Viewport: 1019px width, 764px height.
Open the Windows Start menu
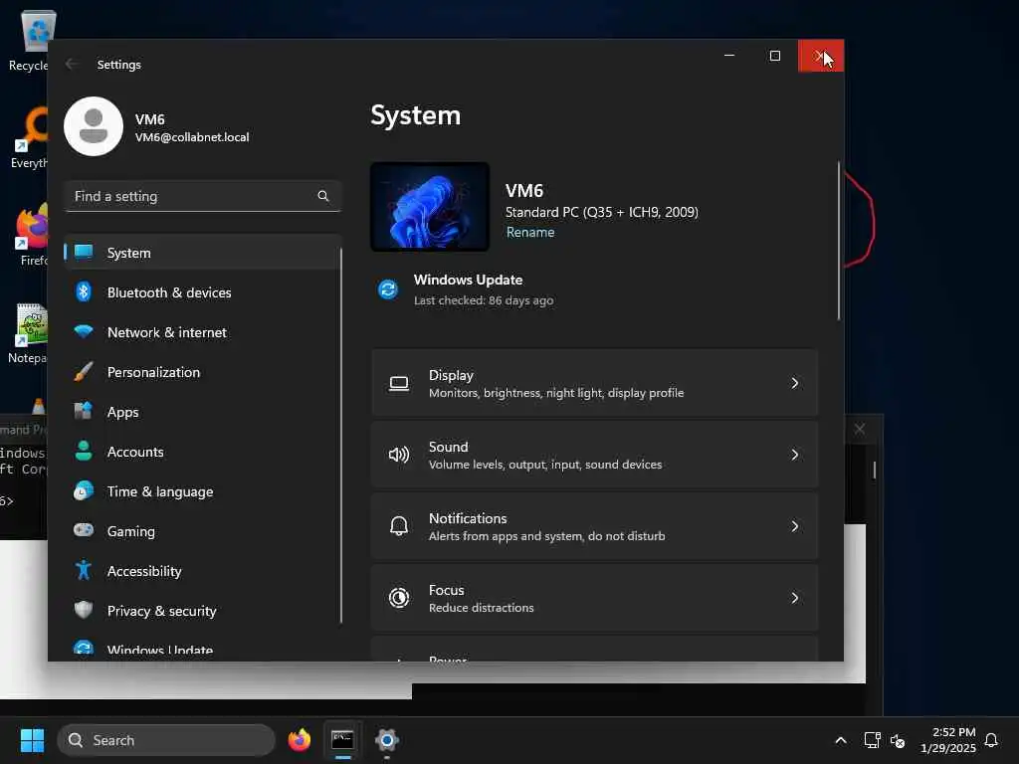[32, 740]
